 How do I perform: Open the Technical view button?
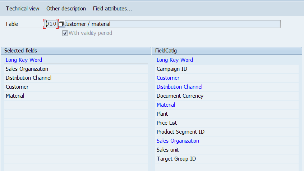coord(23,9)
